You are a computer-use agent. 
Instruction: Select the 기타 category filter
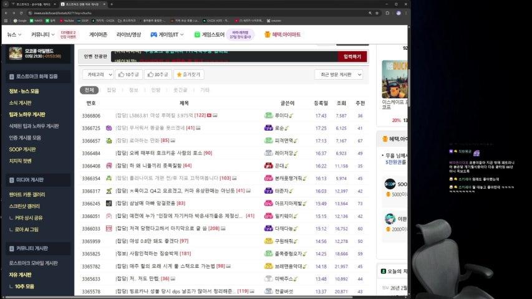205,90
